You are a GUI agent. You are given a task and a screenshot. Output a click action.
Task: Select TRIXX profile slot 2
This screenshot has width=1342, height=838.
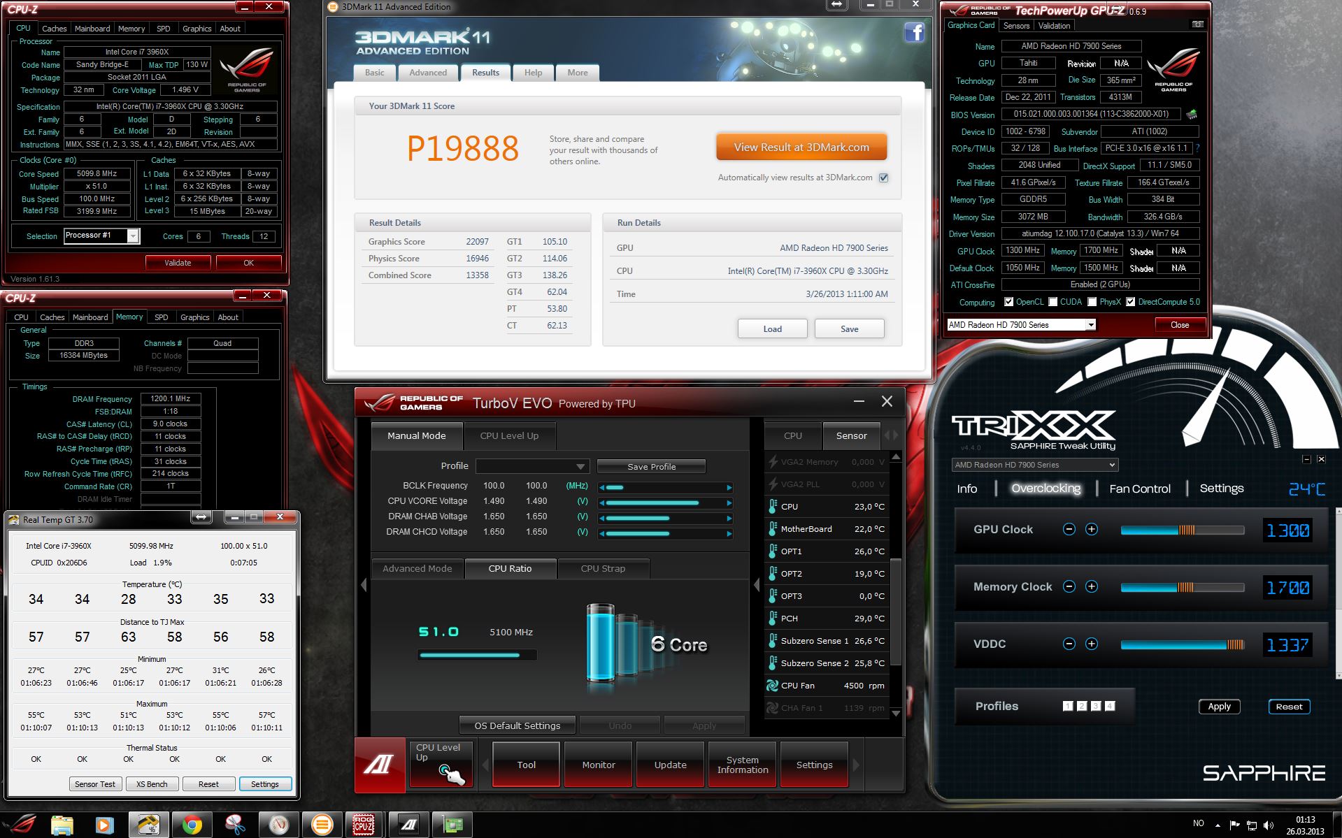(1081, 706)
